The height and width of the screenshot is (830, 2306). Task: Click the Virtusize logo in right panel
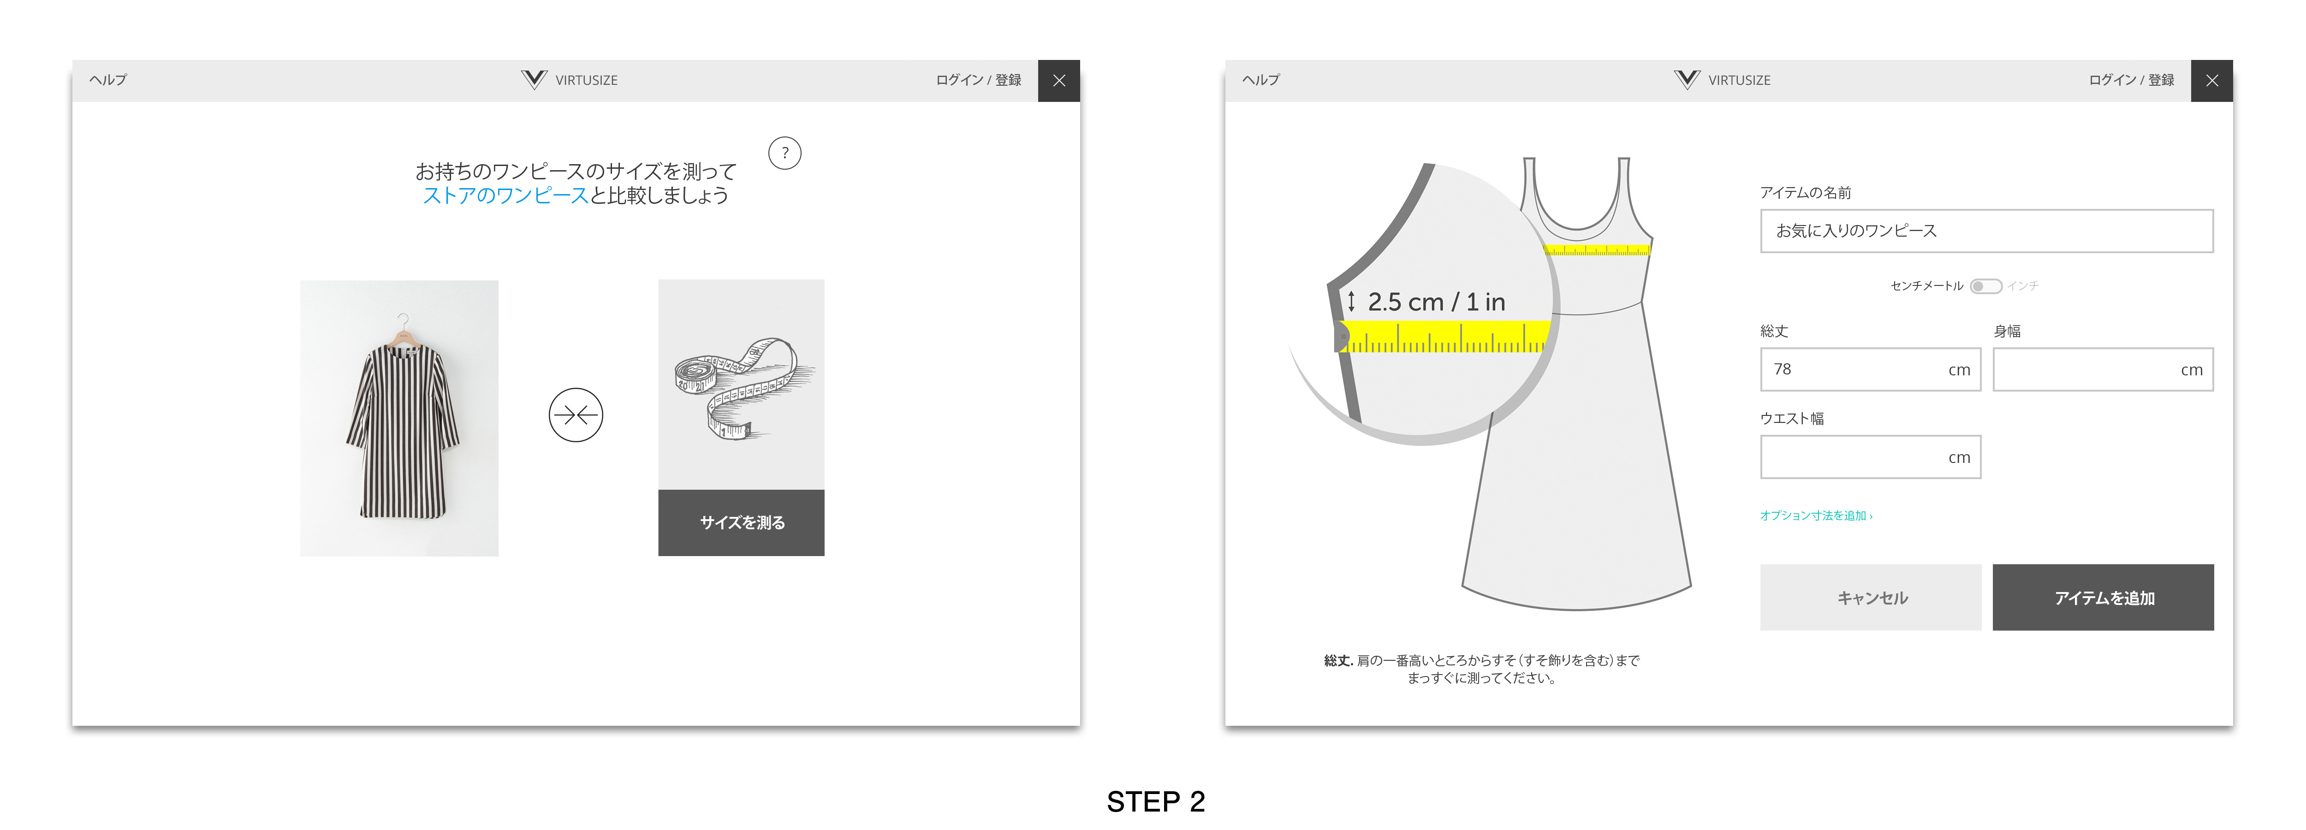point(1722,80)
